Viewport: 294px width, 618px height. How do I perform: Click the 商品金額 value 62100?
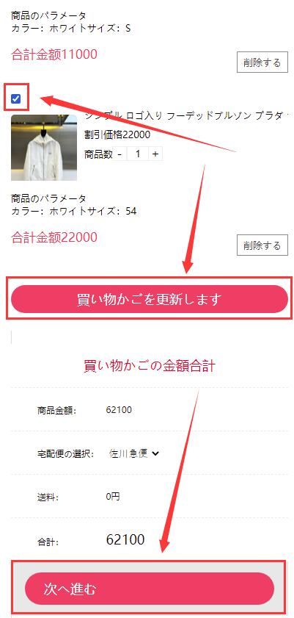pyautogui.click(x=119, y=410)
